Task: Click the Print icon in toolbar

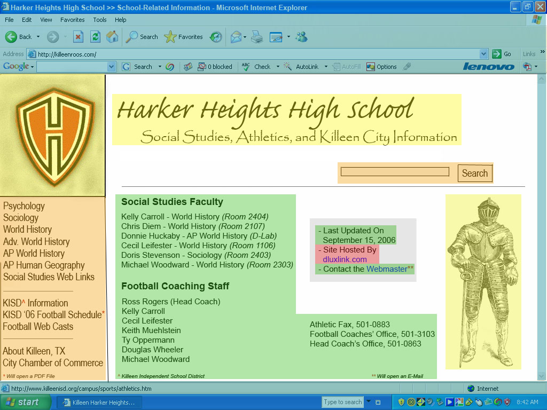Action: 257,37
